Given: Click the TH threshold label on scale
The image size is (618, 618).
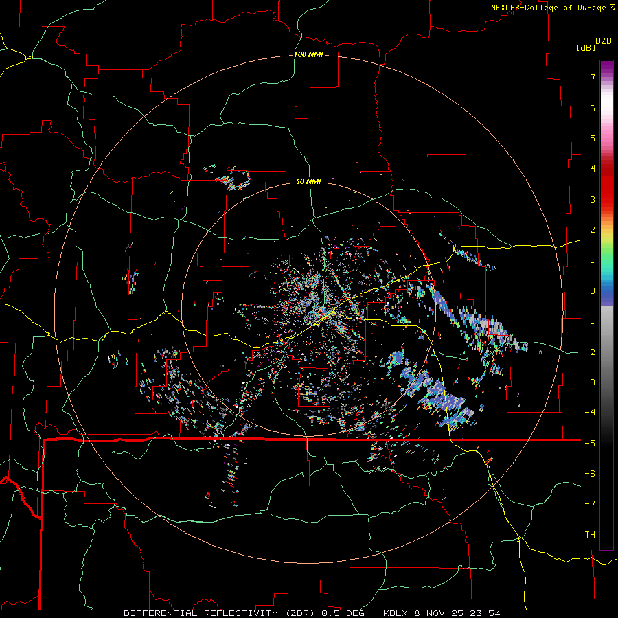Looking at the screenshot, I should tap(590, 535).
